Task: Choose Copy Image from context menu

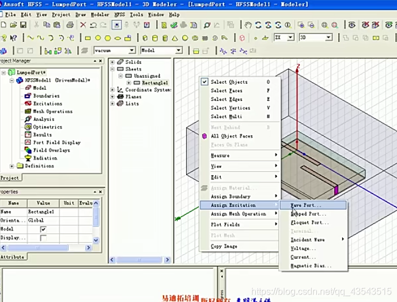Action: tap(239, 246)
